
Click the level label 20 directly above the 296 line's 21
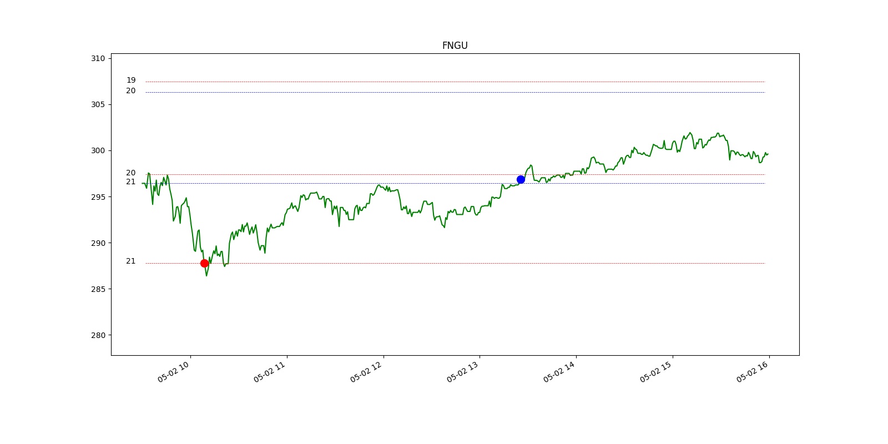(x=130, y=173)
